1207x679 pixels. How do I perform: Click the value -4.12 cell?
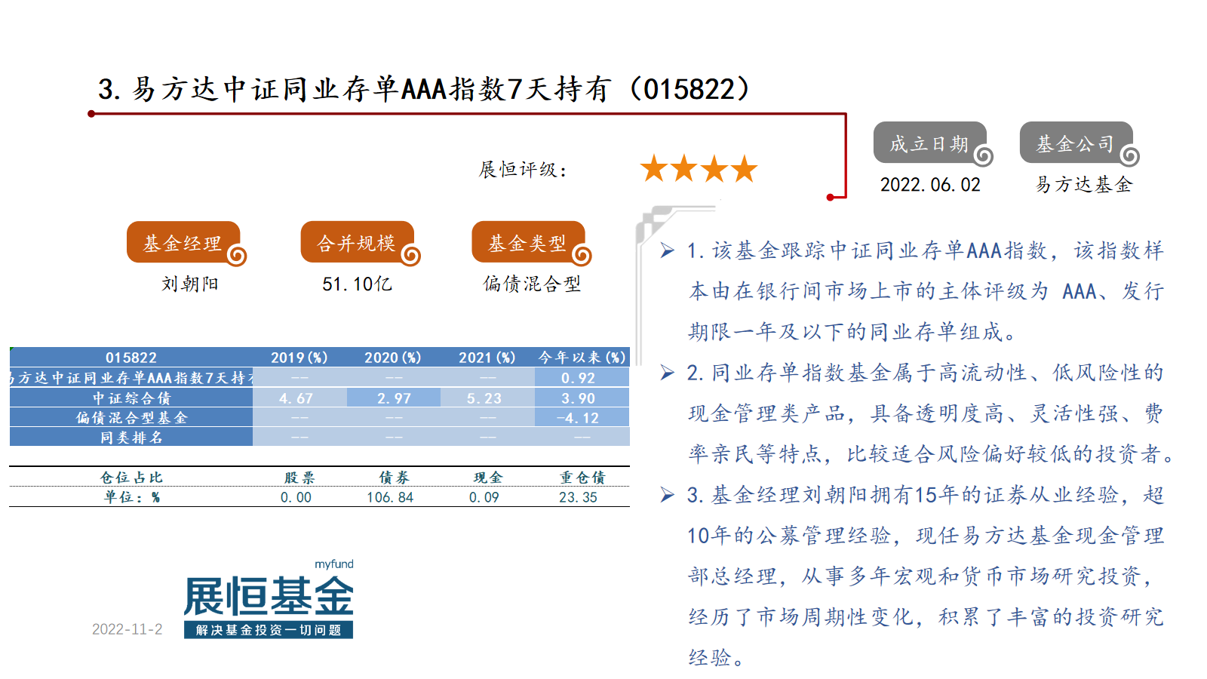[x=582, y=417]
